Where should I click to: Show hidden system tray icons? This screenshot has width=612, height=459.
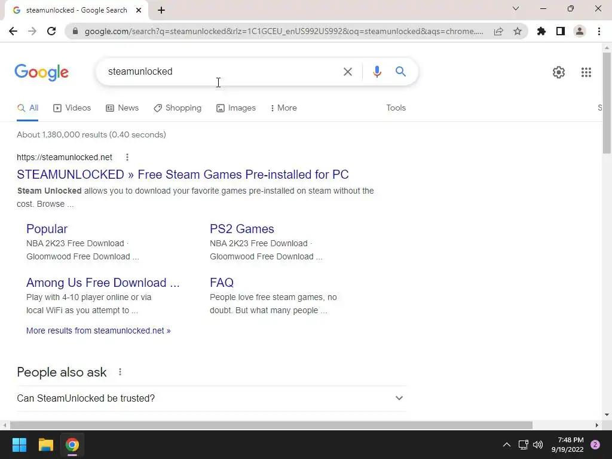(507, 445)
